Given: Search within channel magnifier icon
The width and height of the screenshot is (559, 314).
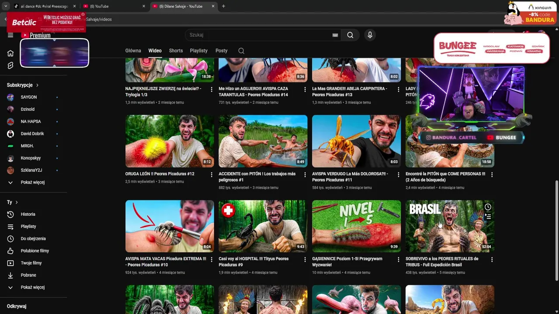Looking at the screenshot, I should (x=241, y=51).
